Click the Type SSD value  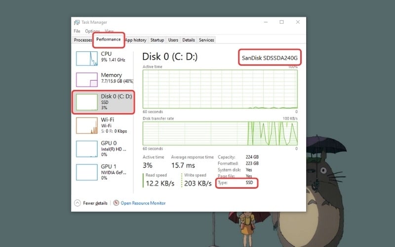[x=249, y=182]
